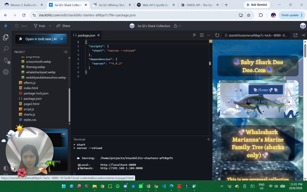
Task: Toggle the project lock visibility icon
Action: [176, 26]
